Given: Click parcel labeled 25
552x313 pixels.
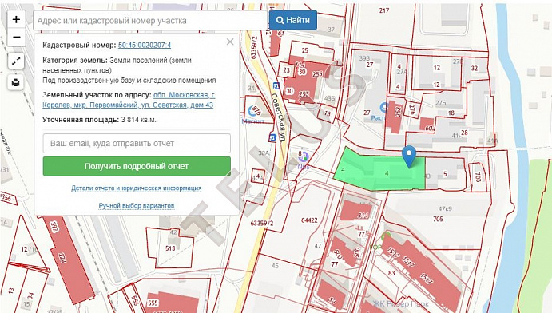Looking at the screenshot, I should 305,50.
